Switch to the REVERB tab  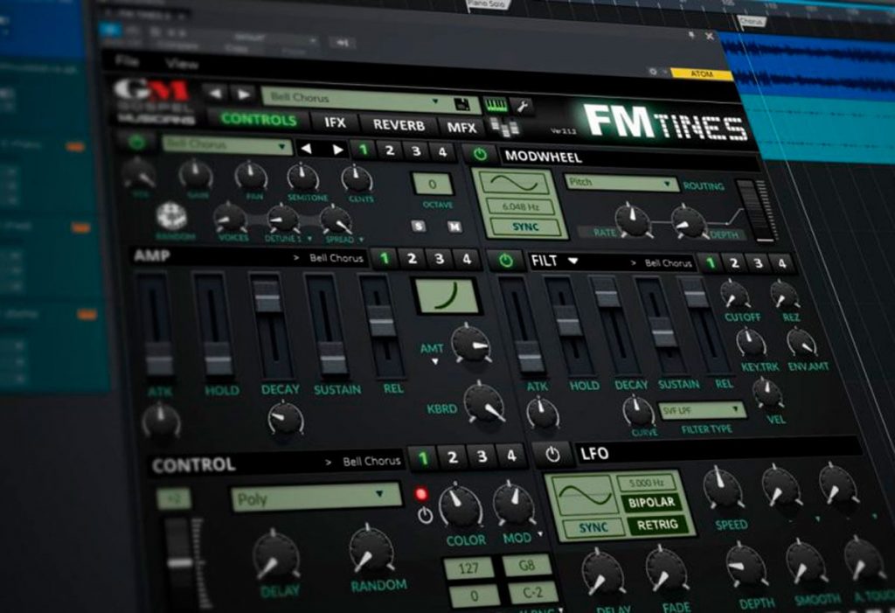(399, 125)
